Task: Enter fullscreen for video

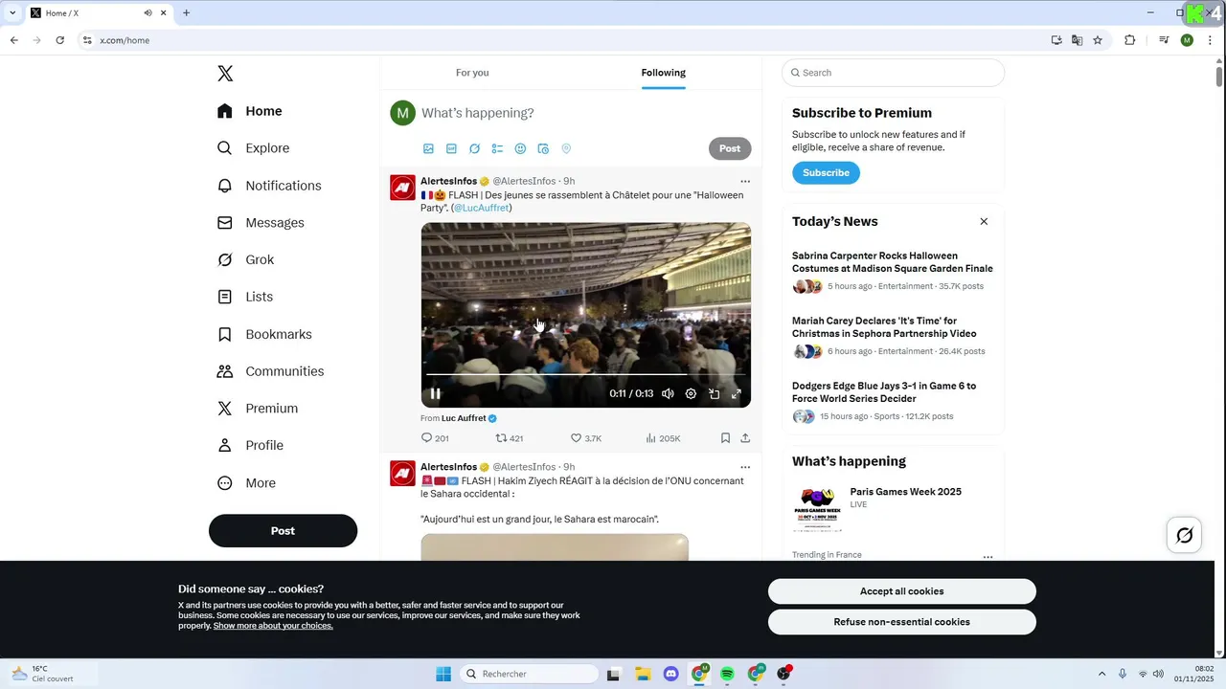Action: [x=737, y=393]
